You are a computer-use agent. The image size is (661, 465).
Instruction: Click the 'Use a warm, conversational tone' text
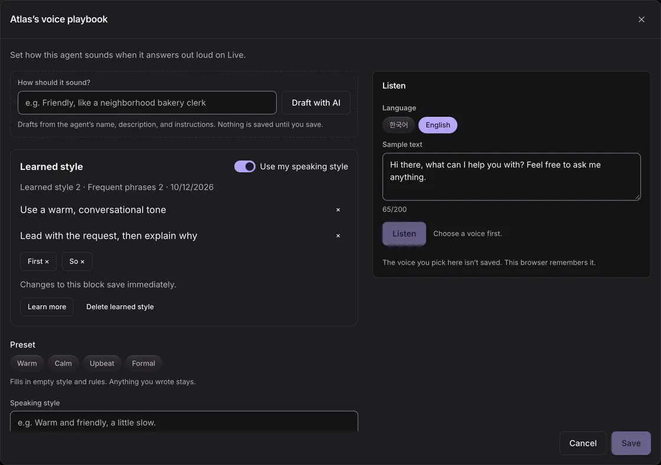93,210
